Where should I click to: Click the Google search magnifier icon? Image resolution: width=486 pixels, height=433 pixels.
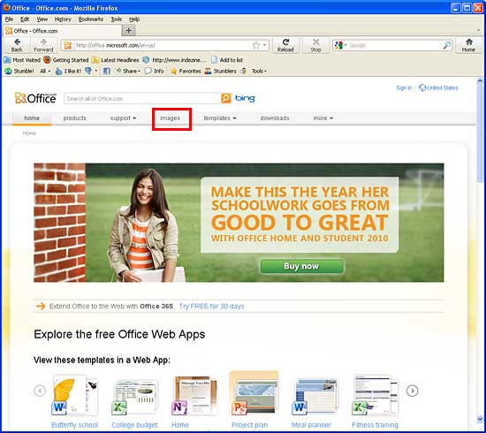coord(446,46)
